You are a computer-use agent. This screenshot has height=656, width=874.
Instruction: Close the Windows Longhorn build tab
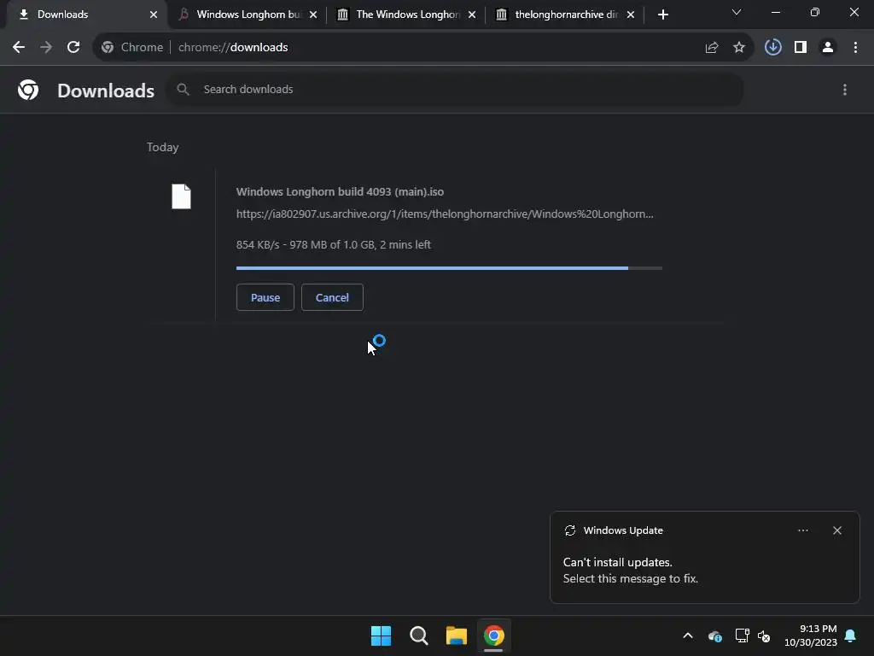[313, 15]
